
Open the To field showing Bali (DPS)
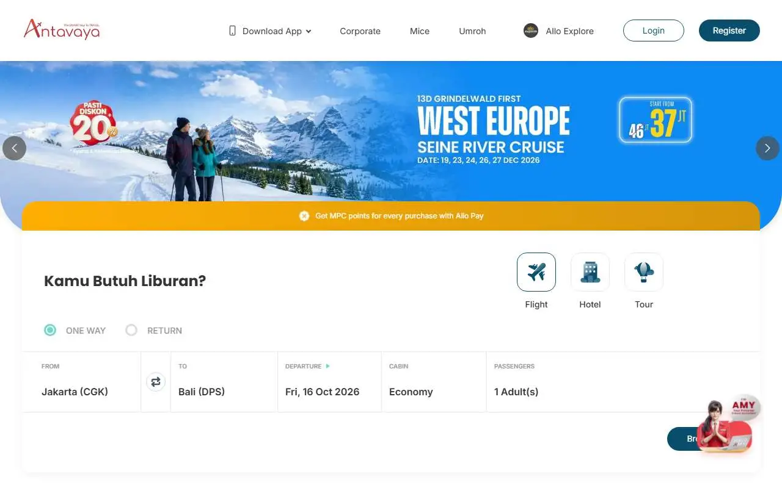224,382
